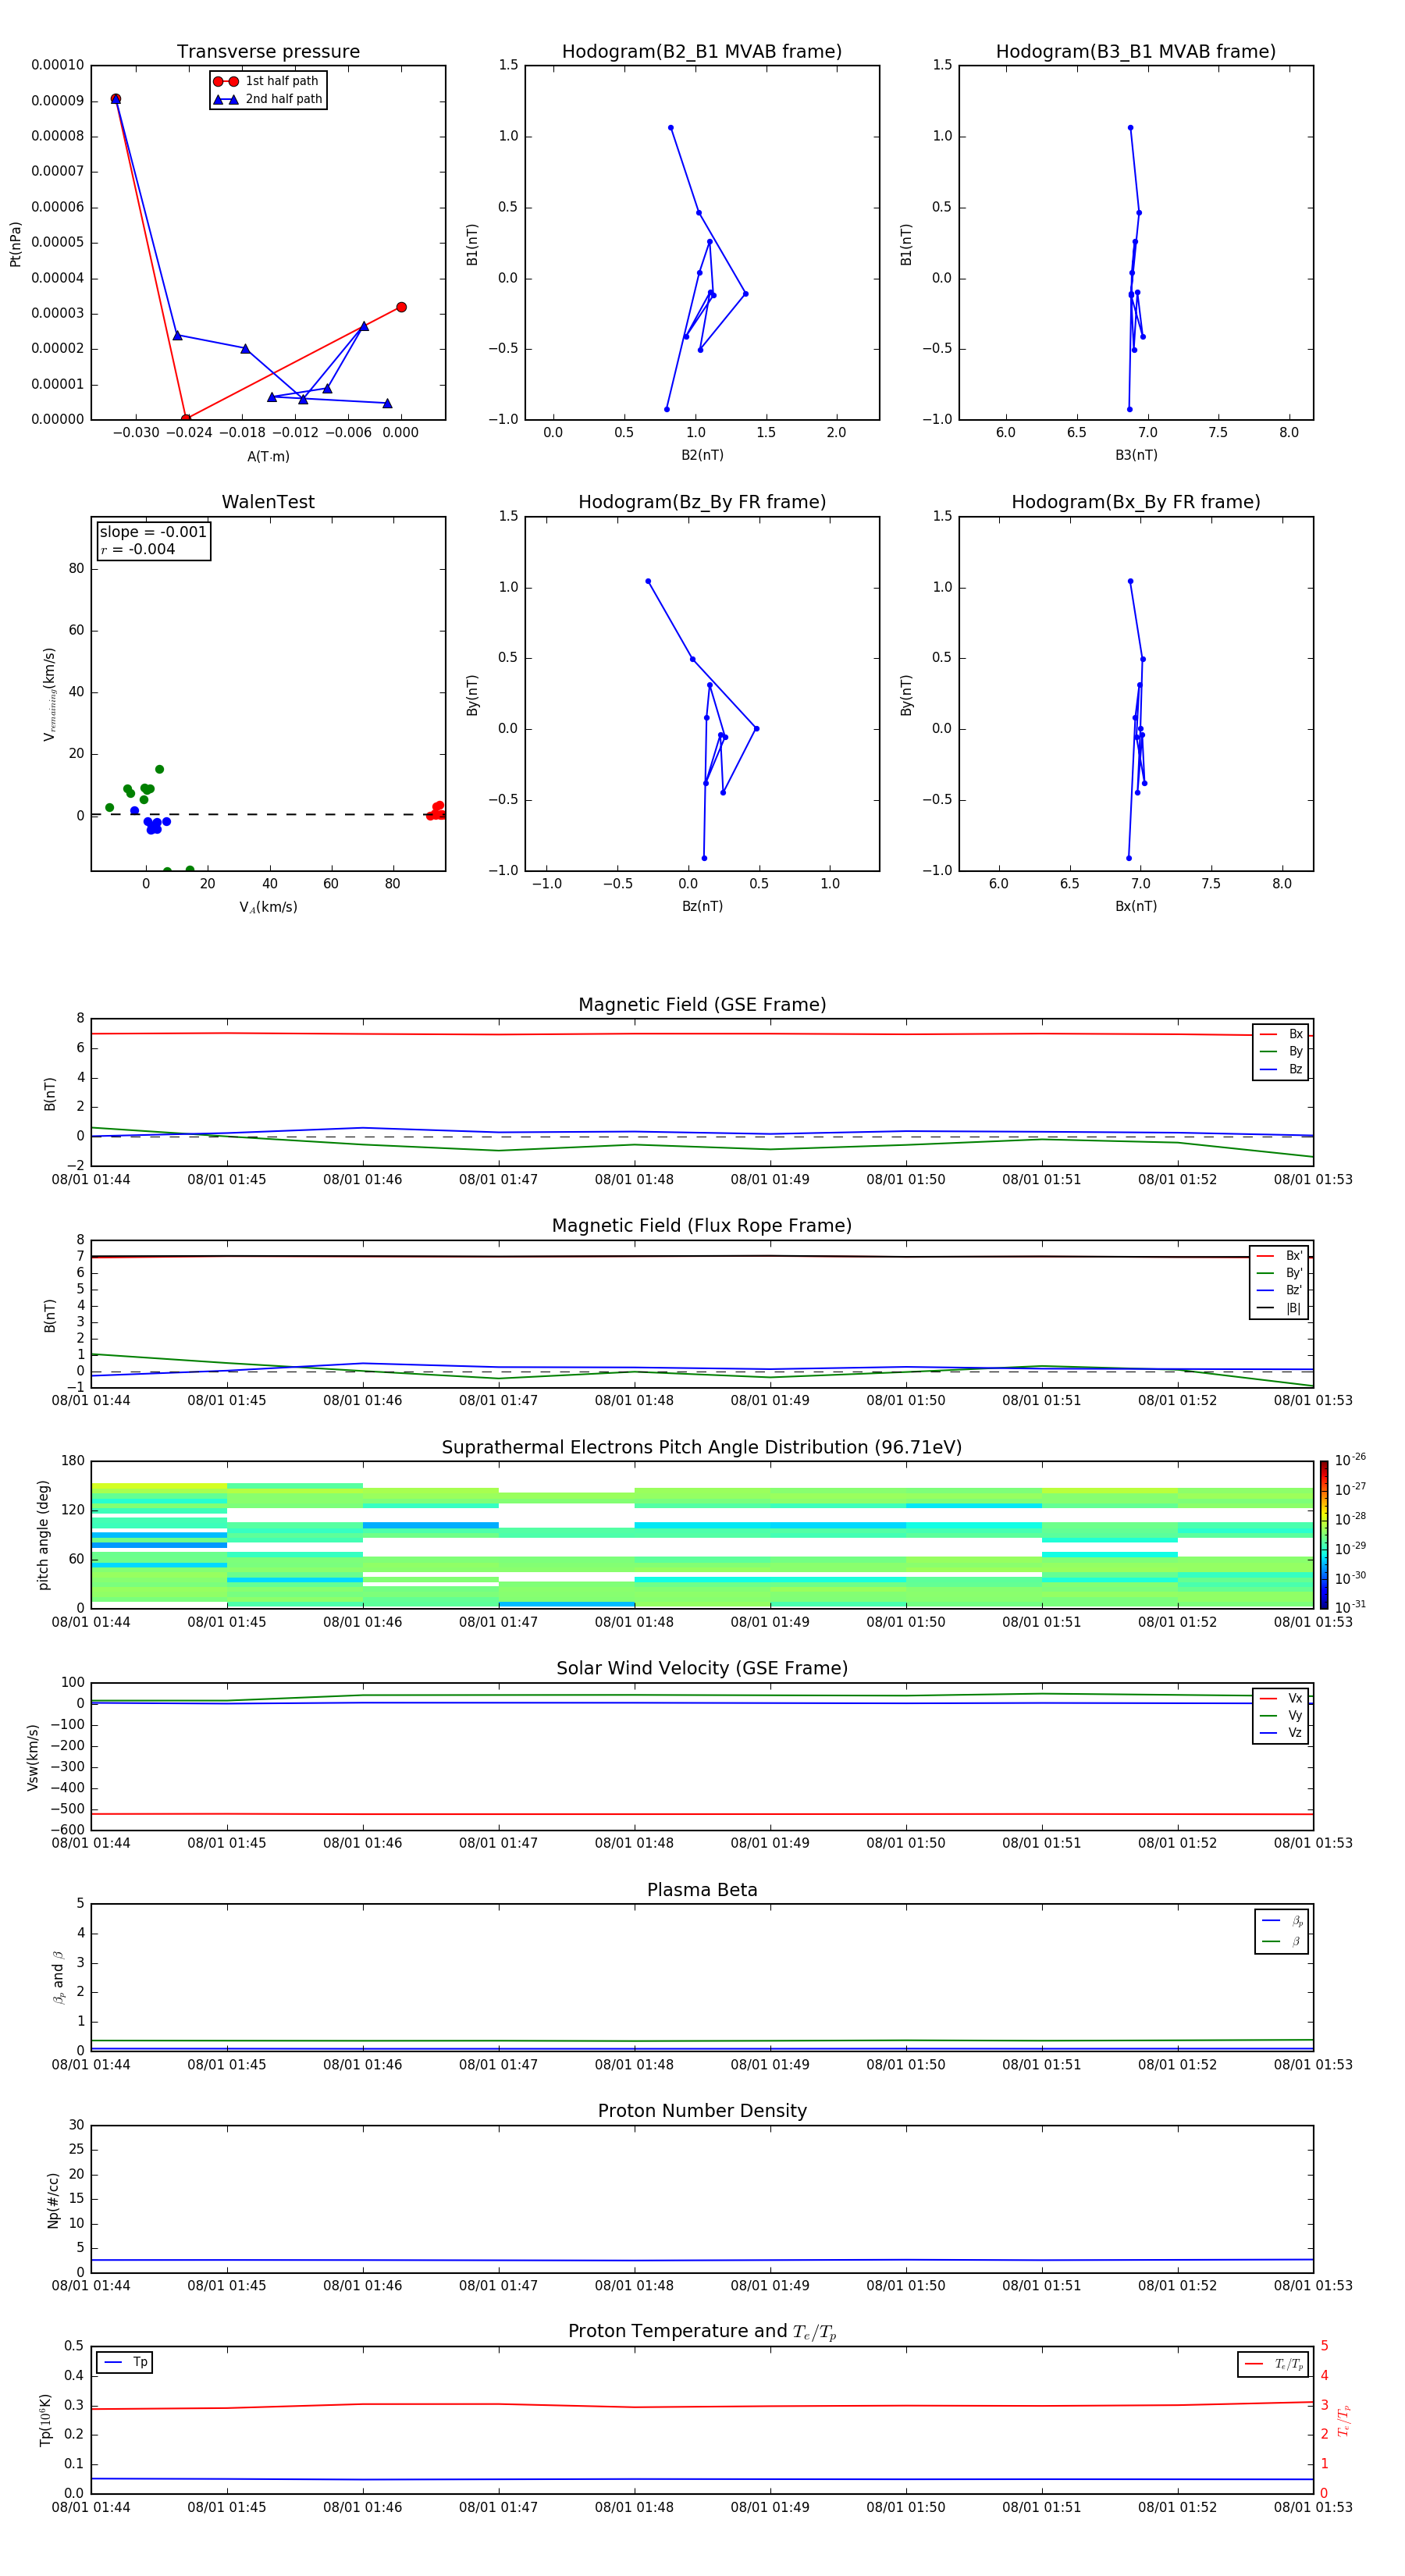The image size is (1405, 2576).
Task: Select β entry in the Plasma Beta legend
Action: 1282,1942
